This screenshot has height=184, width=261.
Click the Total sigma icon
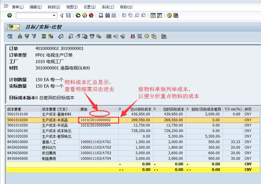pos(44,36)
